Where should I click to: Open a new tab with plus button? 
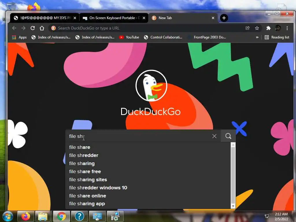[224, 18]
